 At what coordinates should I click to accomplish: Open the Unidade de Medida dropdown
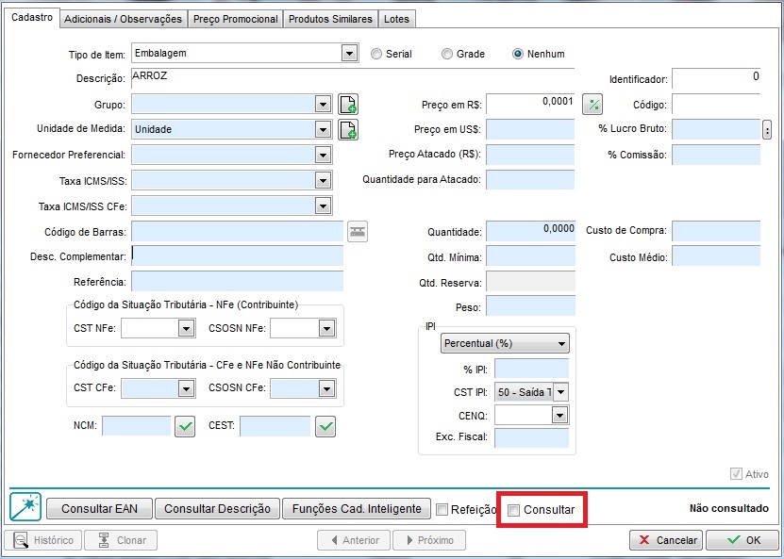pos(323,130)
